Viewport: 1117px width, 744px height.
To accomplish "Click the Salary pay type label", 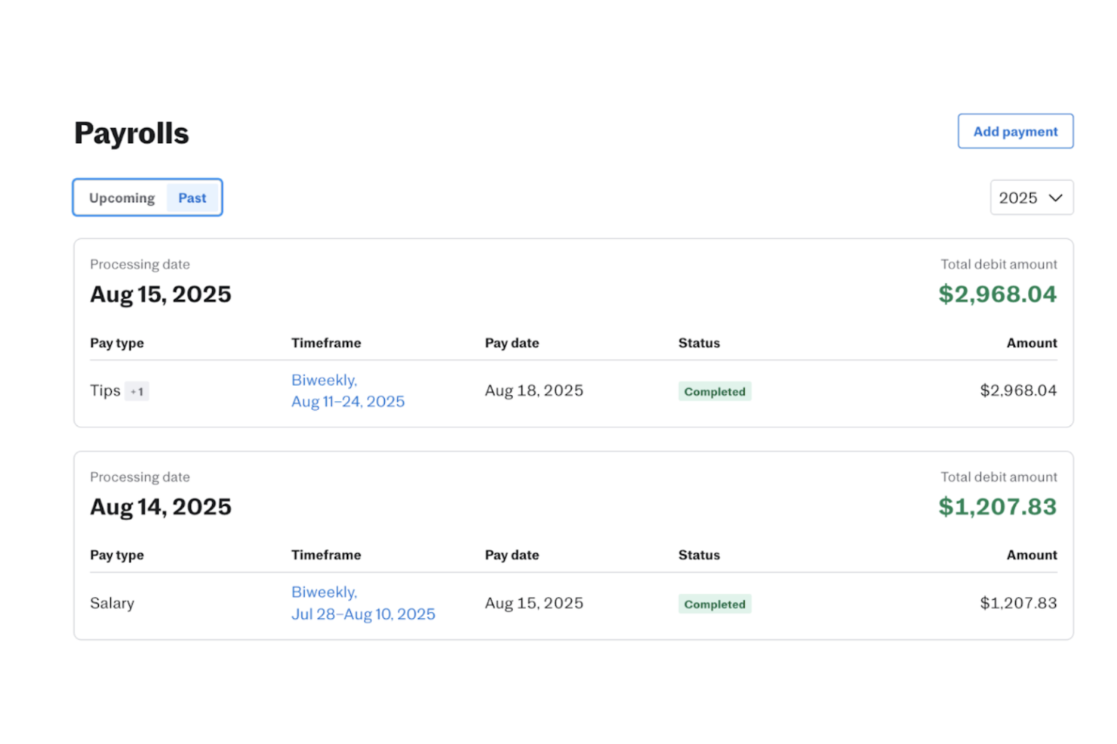I will coord(112,603).
